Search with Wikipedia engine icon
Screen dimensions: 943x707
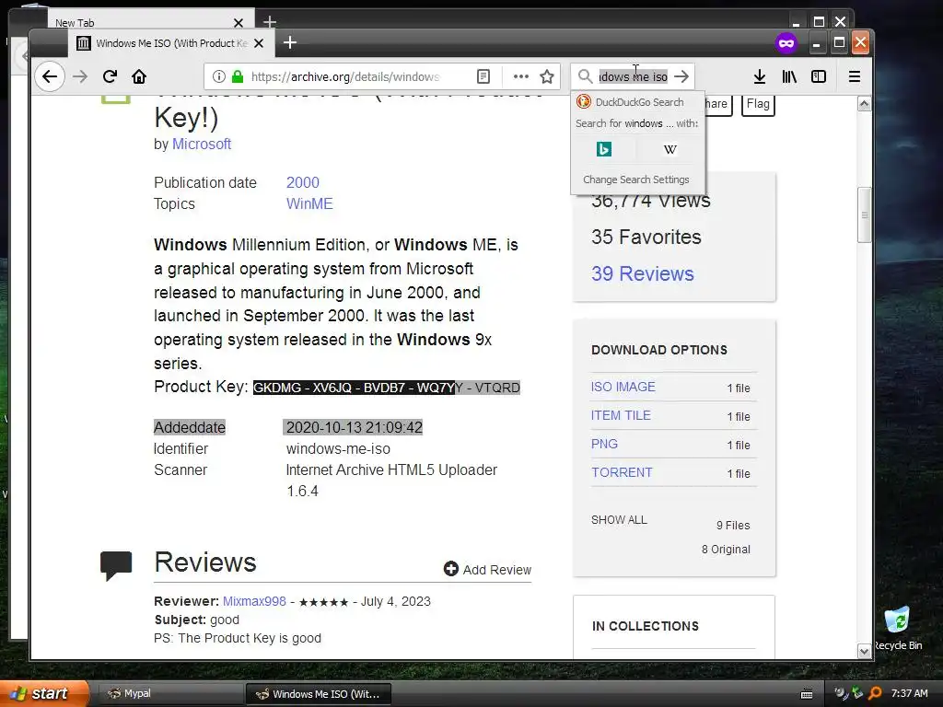click(670, 148)
